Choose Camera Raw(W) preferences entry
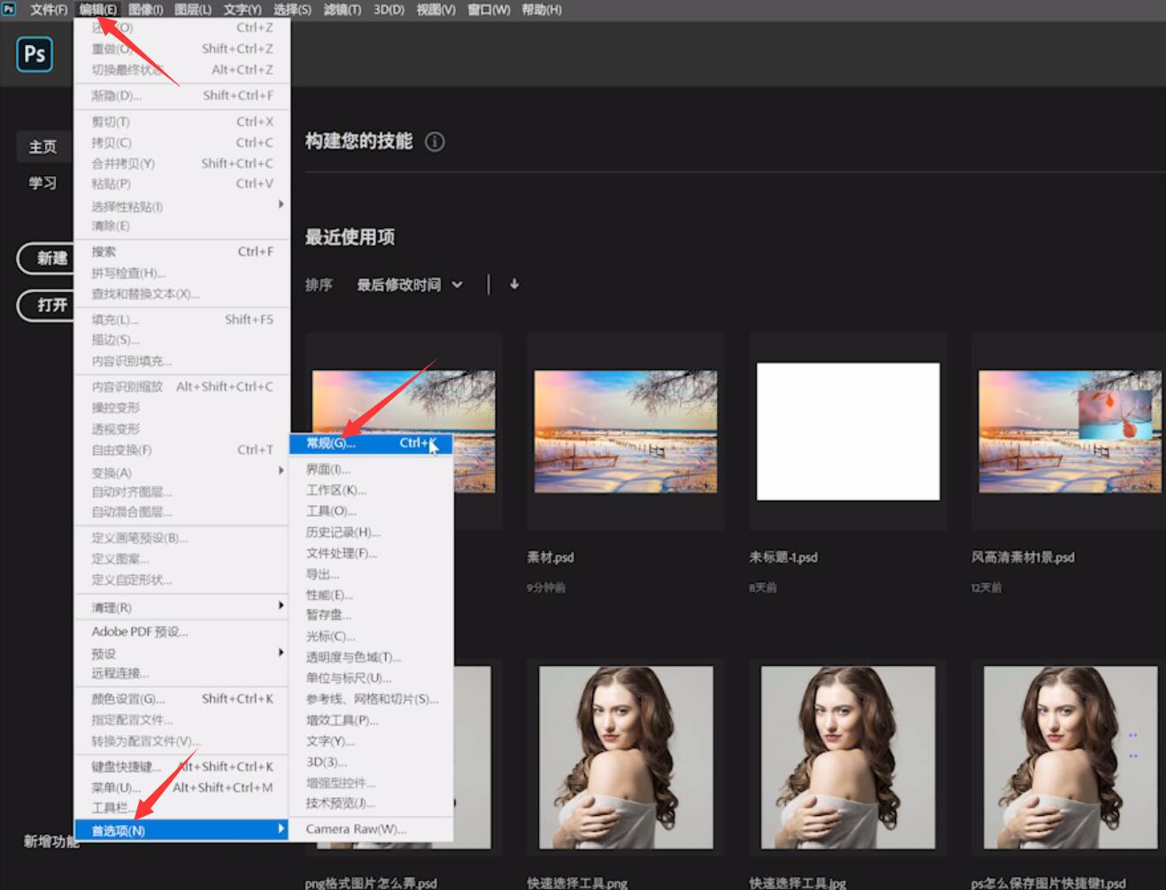The height and width of the screenshot is (890, 1166). [x=371, y=829]
